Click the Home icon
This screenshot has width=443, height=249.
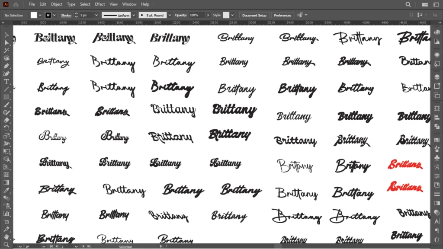point(16,4)
